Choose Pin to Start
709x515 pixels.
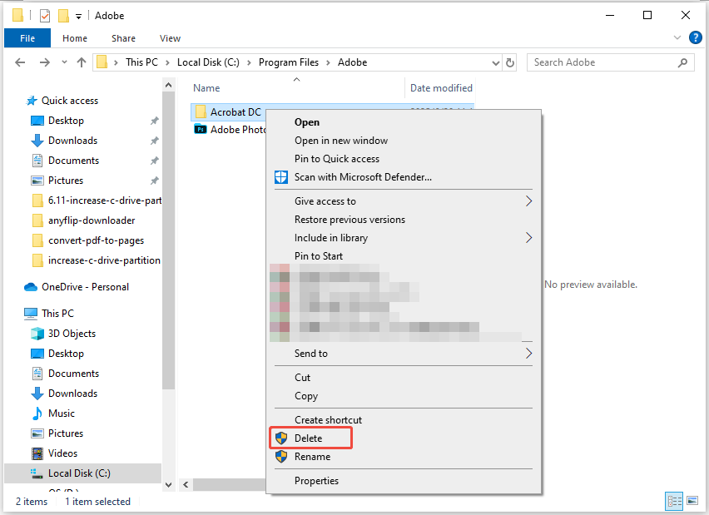[x=319, y=256]
